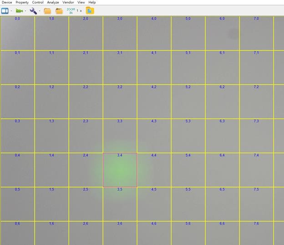
Task: Click the yellow folder with blue file icon
Action: 90,10
